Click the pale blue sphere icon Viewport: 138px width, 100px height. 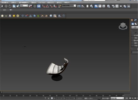pyautogui.click(x=51, y=16)
